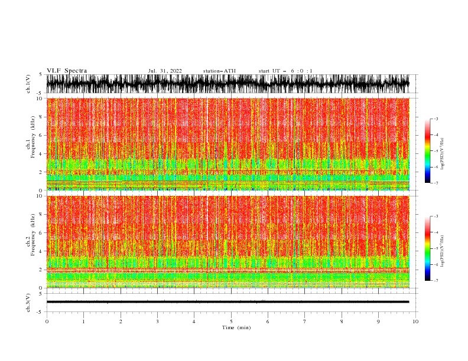
Task: Click time-axis tick label "7"
Action: click(305, 321)
